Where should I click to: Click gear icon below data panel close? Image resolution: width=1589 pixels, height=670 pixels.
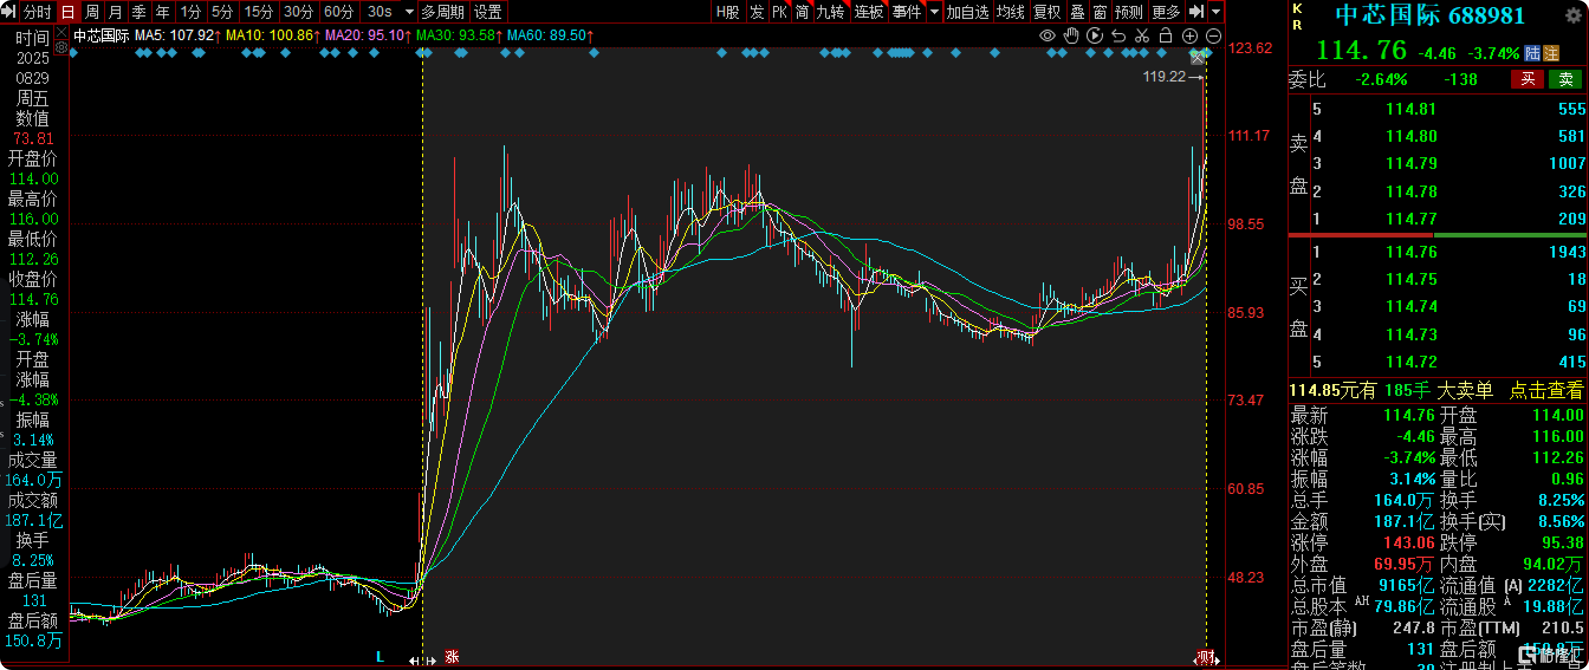click(61, 47)
